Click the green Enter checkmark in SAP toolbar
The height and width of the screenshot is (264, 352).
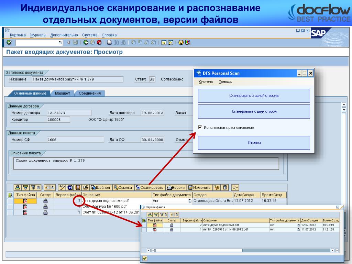[9, 42]
